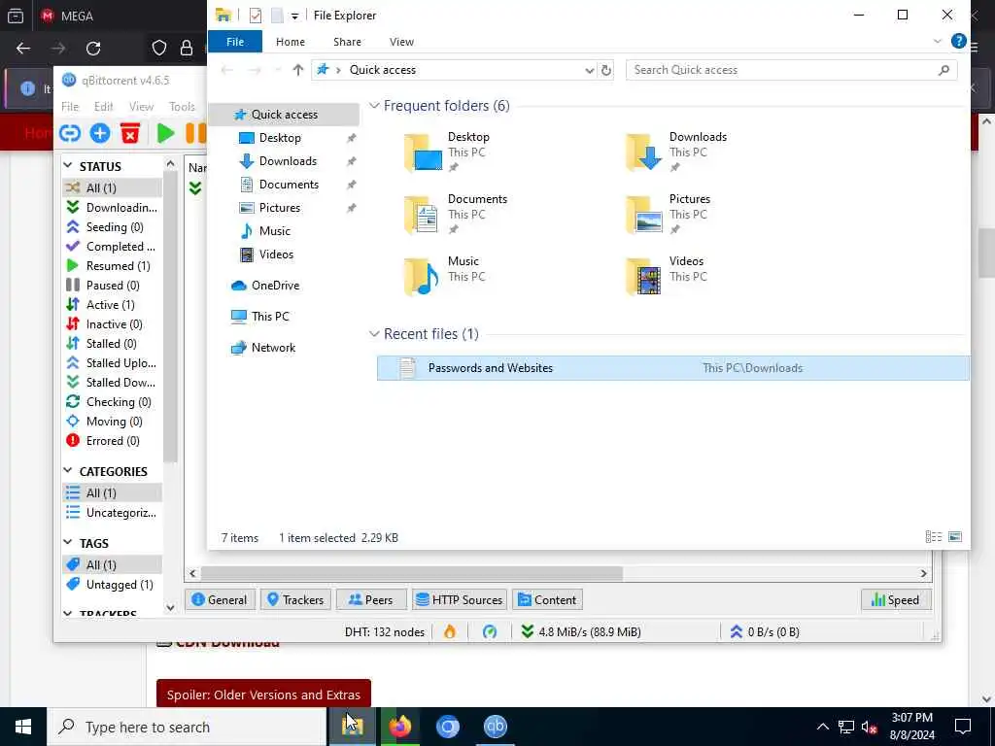Click qBittorrent horizontal scrollbar in transfer list
The image size is (995, 746).
tap(411, 573)
